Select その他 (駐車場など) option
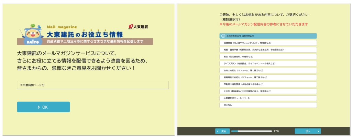352x139 pixels. 268,91
